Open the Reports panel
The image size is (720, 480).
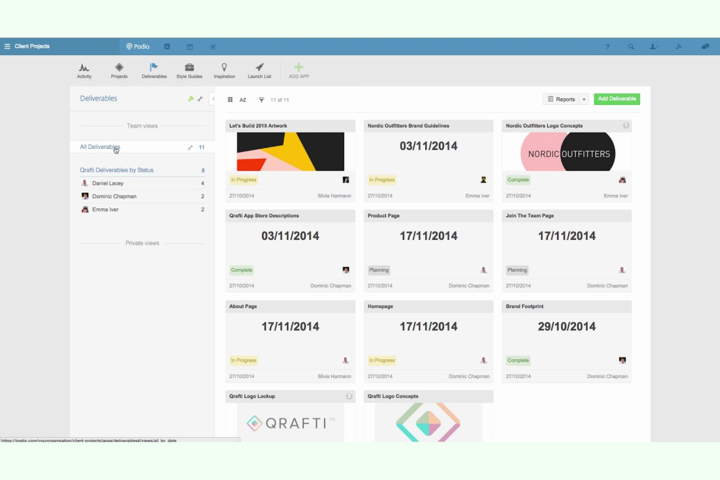pyautogui.click(x=561, y=99)
